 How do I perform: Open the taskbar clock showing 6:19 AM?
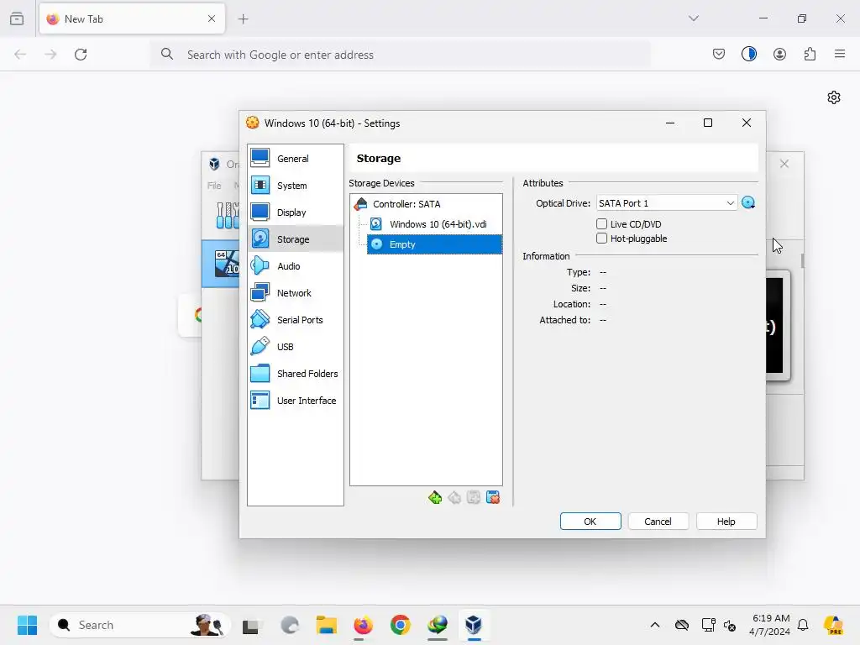[770, 625]
